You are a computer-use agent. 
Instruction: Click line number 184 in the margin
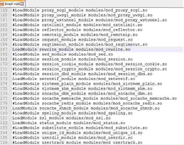pos(4,133)
